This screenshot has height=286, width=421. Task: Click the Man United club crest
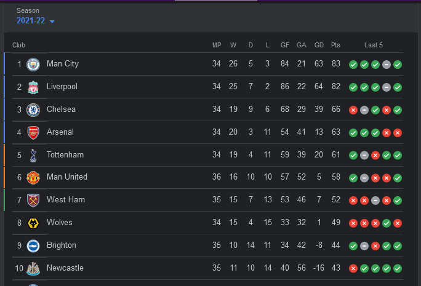click(x=33, y=178)
